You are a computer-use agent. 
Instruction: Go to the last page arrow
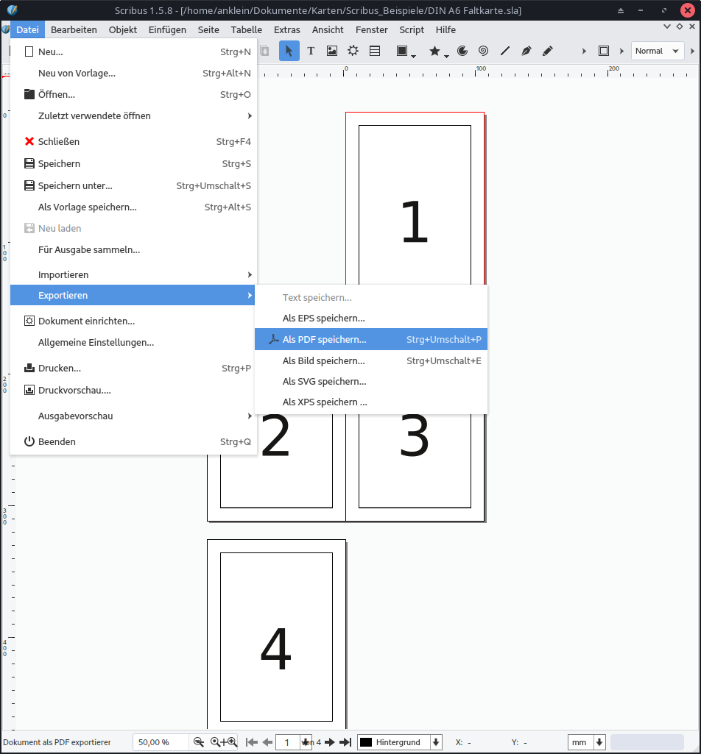click(x=345, y=742)
